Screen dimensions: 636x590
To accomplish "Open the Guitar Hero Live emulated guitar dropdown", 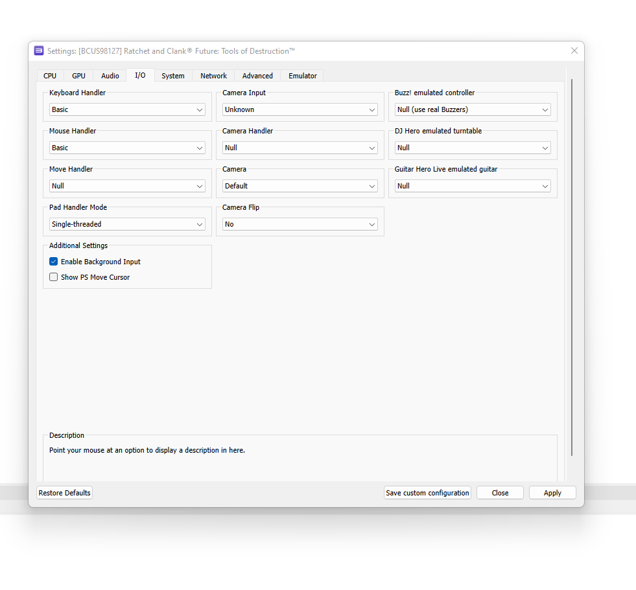I will point(472,186).
